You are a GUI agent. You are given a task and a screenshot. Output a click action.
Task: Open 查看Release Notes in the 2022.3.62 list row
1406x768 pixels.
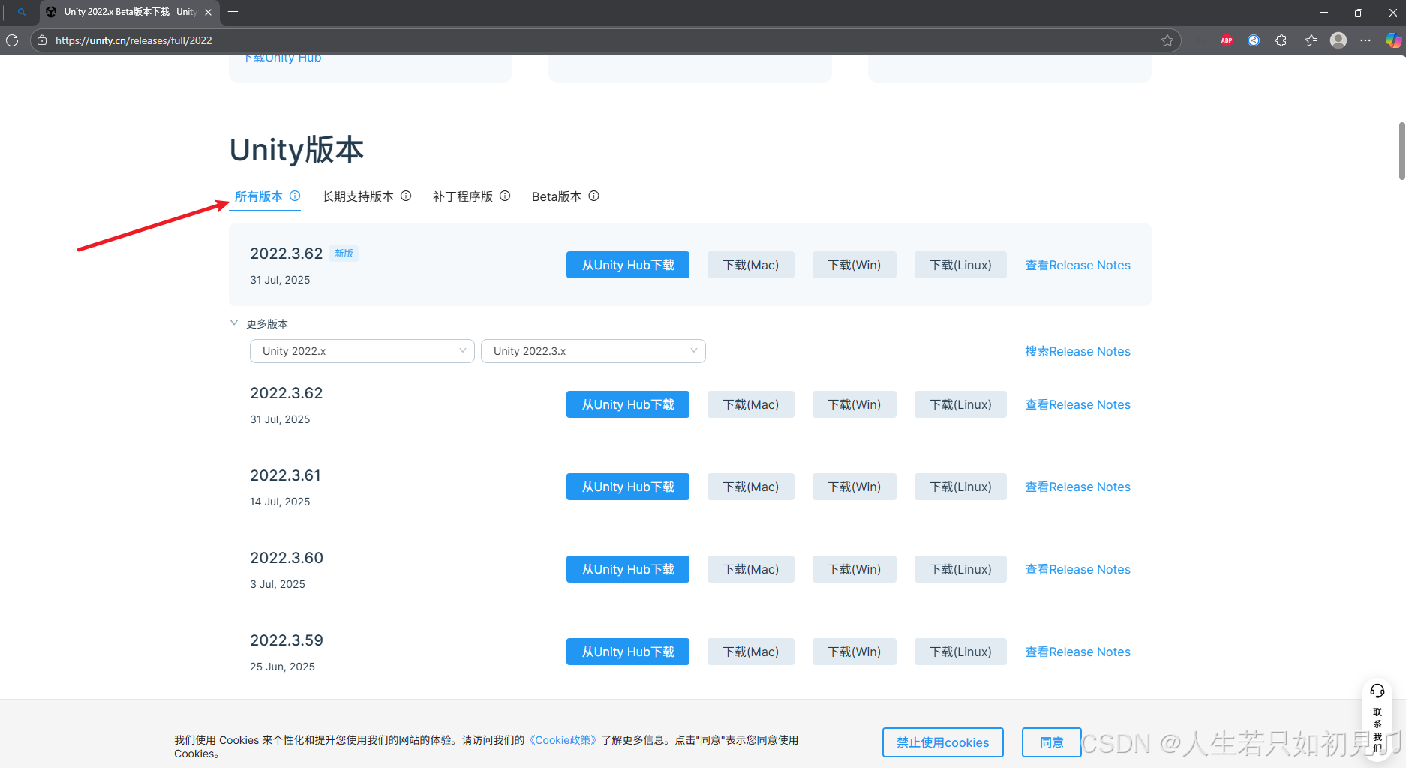coord(1077,404)
